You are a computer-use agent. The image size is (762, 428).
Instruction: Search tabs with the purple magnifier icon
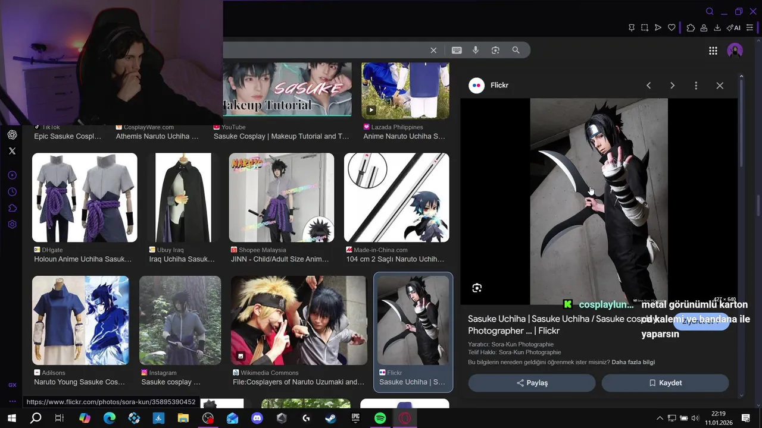(x=710, y=11)
